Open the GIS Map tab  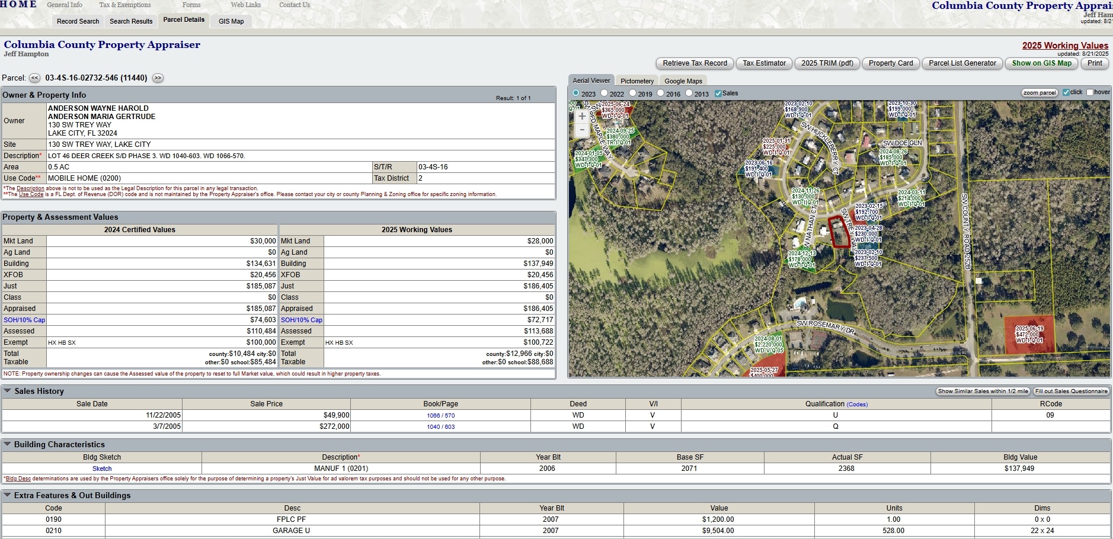231,21
